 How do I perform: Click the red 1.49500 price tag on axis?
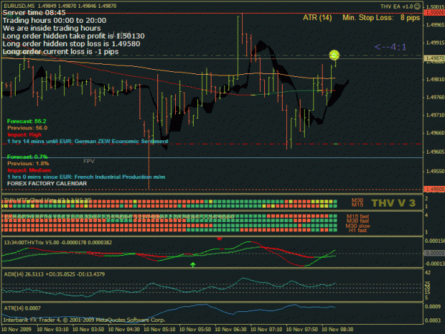tap(434, 189)
